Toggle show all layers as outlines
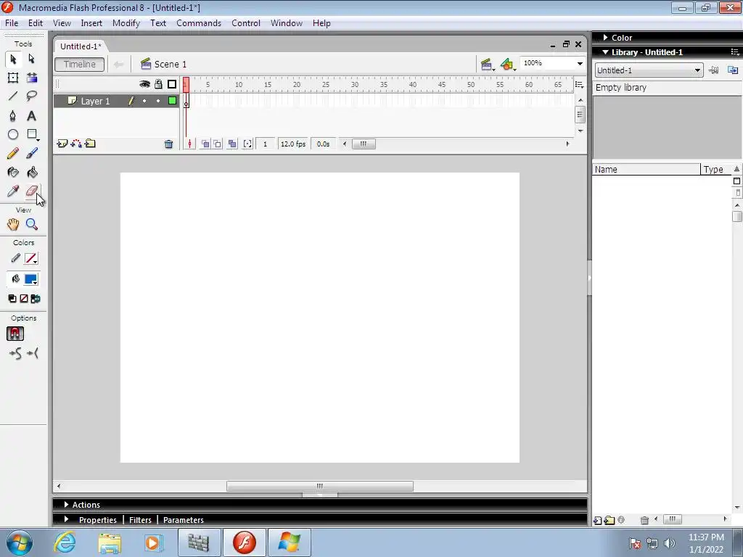Viewport: 743px width, 557px height. point(172,84)
